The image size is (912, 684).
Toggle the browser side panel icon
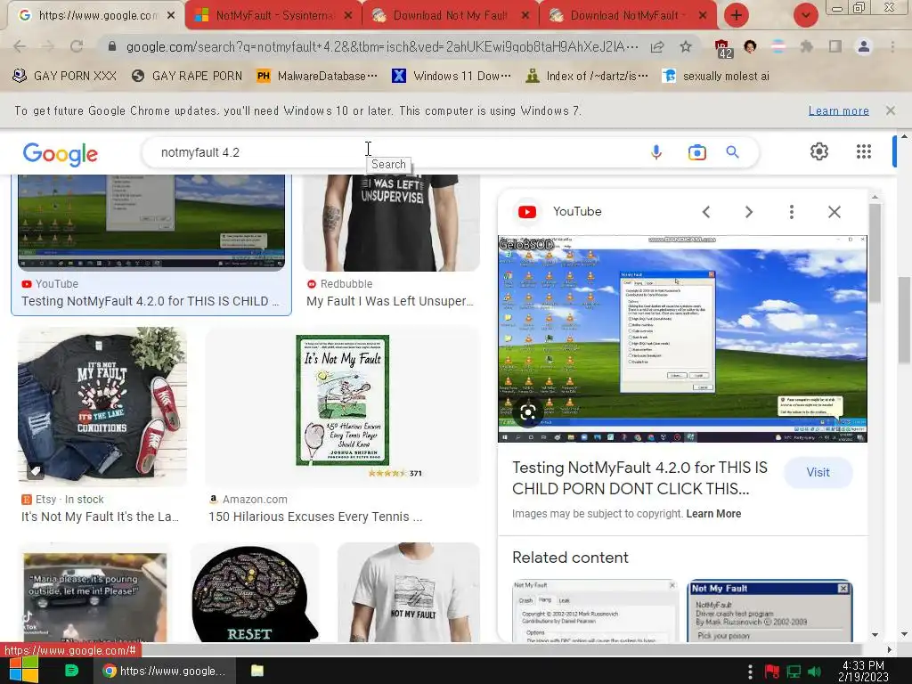tap(835, 46)
